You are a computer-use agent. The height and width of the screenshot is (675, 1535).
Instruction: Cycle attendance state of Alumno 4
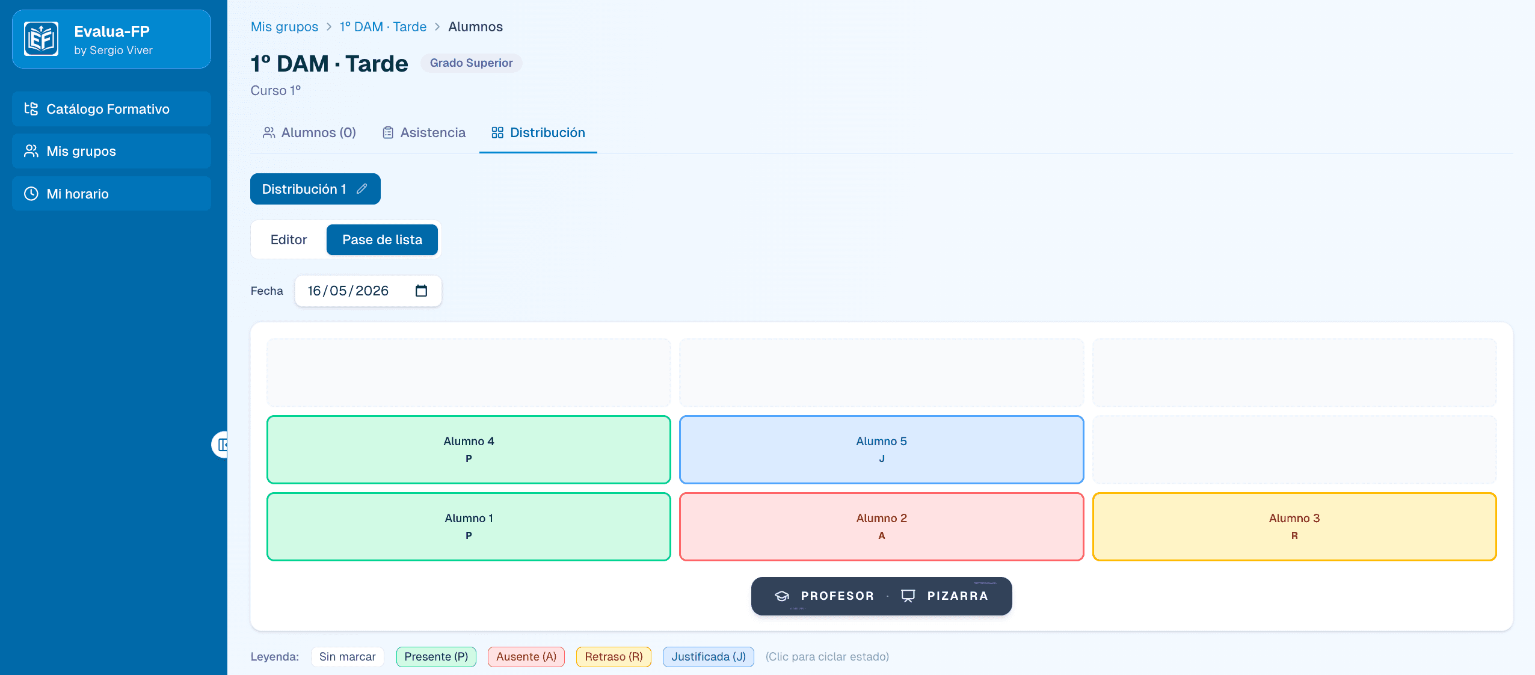click(469, 449)
